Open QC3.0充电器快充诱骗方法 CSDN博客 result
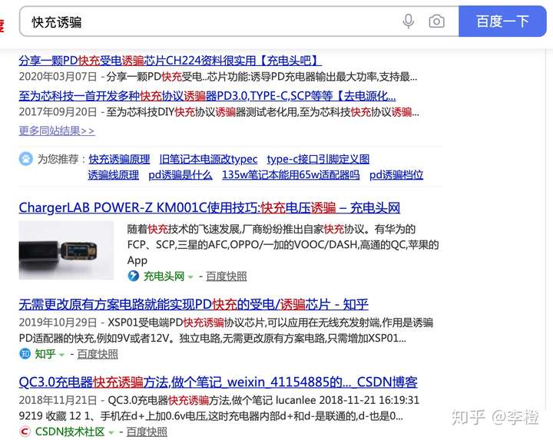Viewport: 553px width, 440px height. coord(218,382)
